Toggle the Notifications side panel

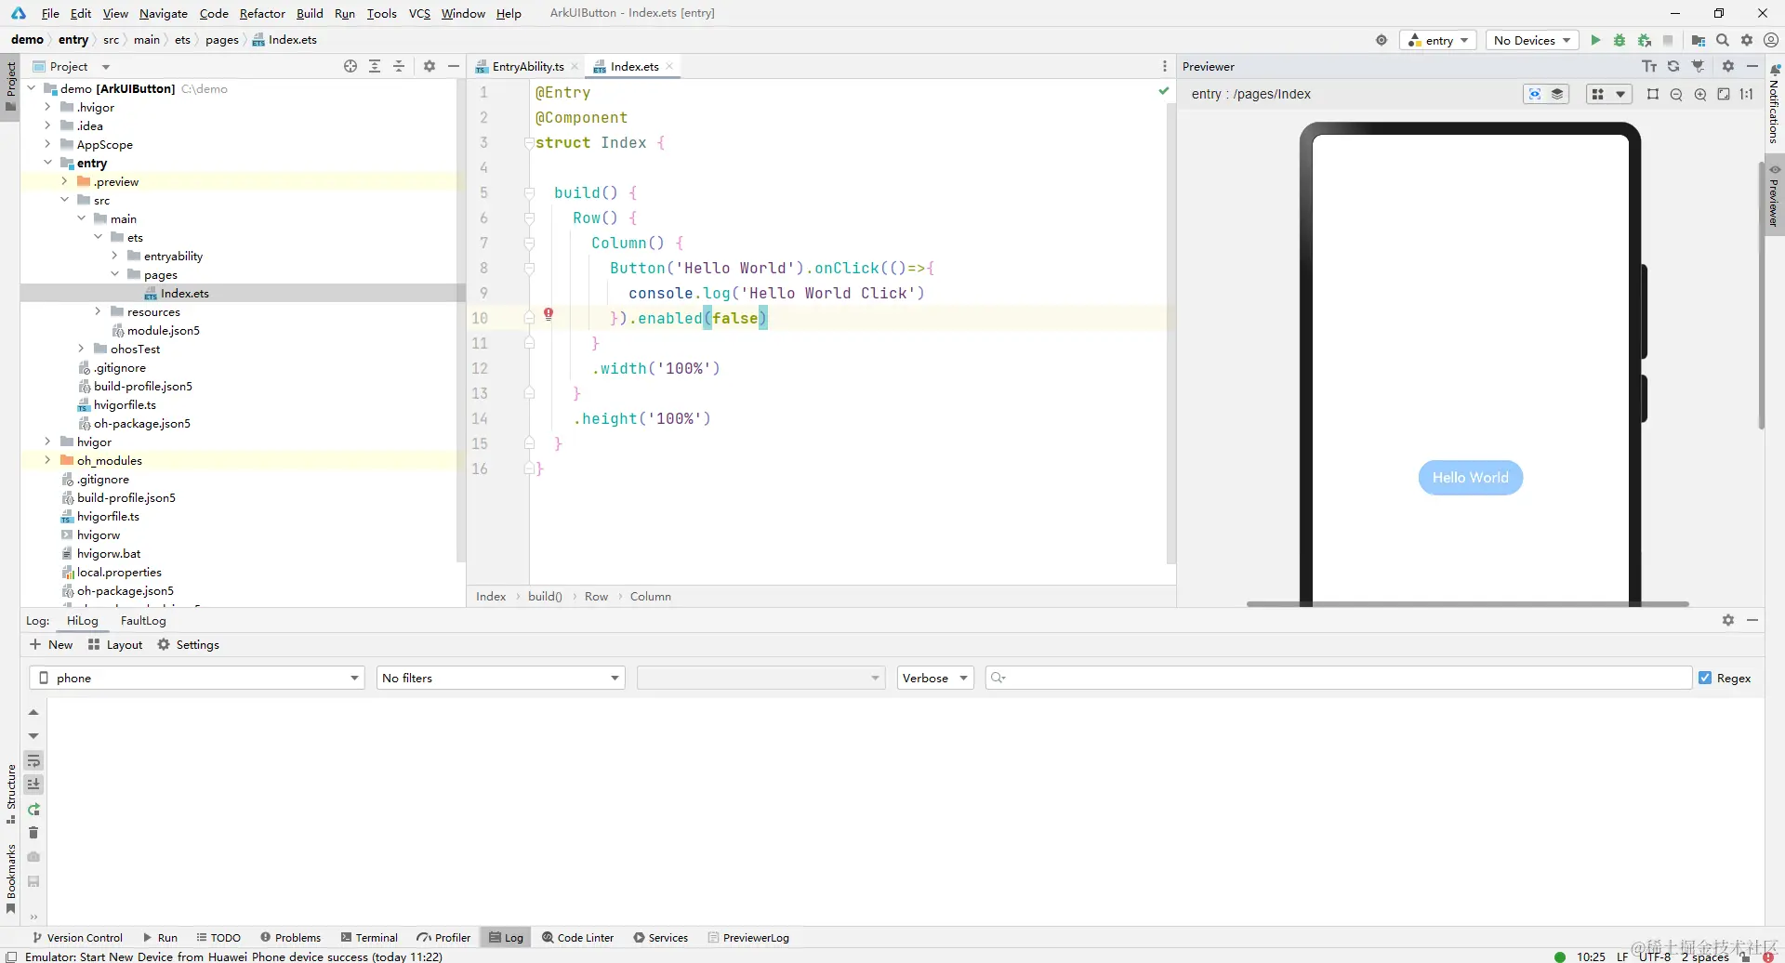coord(1774,103)
